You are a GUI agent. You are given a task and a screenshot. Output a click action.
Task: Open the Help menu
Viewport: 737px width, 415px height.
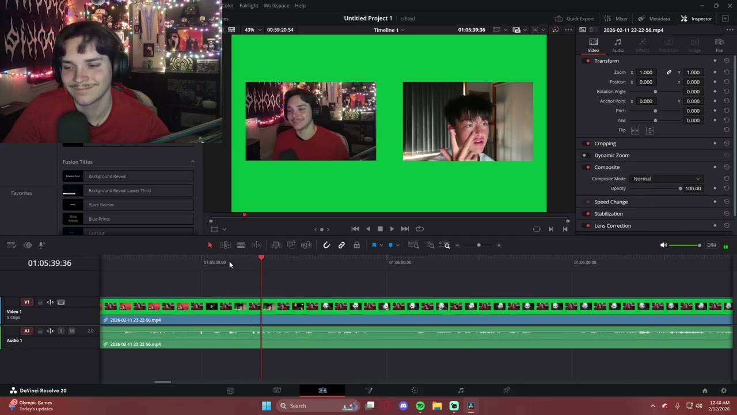click(300, 5)
